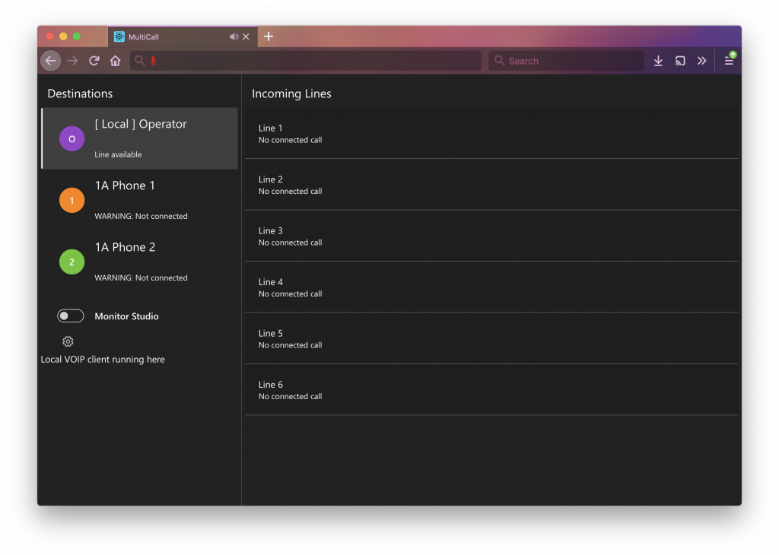Click the magnifier icon in the address bar
Image resolution: width=779 pixels, height=555 pixels.
[x=140, y=61]
